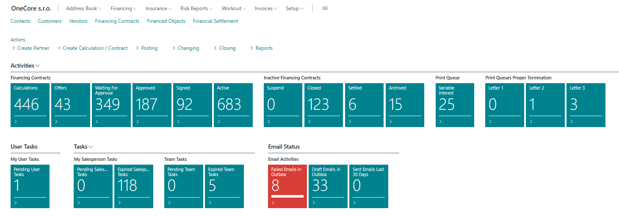Click the arrow icon on Variable Interest tile
Screen dimensions: 619x217
click(441, 122)
